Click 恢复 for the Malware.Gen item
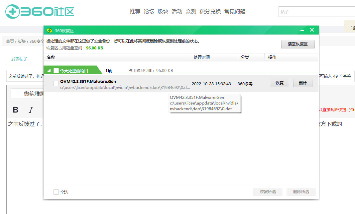 280,83
